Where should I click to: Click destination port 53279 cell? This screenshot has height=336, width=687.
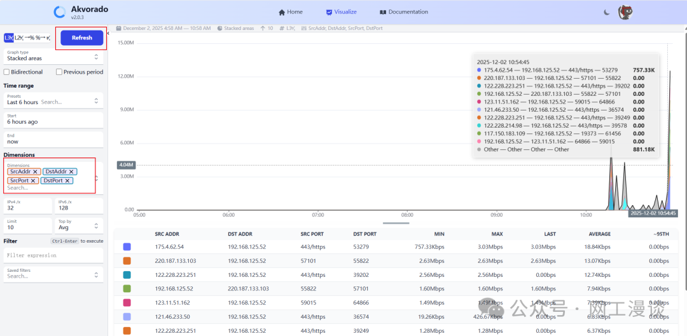[x=361, y=246]
